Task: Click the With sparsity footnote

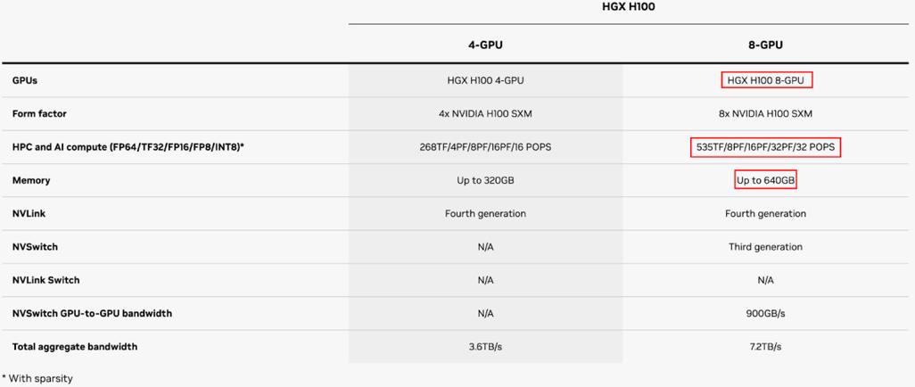Action: [x=37, y=378]
